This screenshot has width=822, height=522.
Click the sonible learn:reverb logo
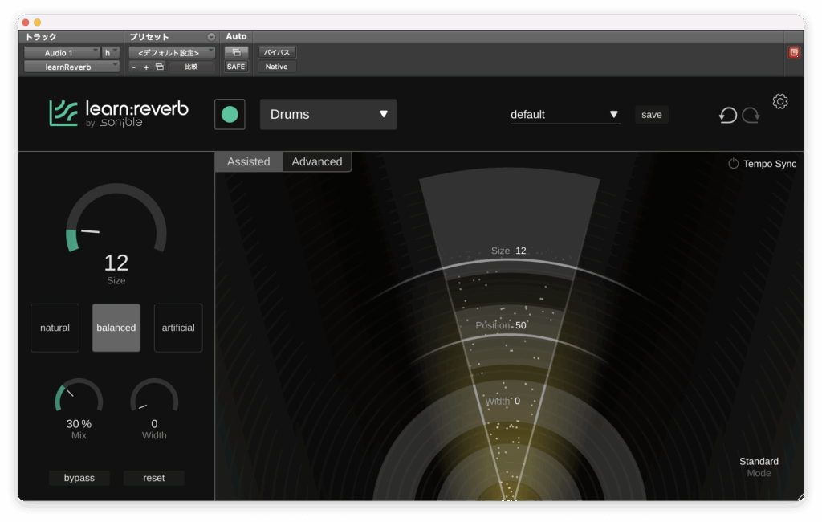click(119, 113)
